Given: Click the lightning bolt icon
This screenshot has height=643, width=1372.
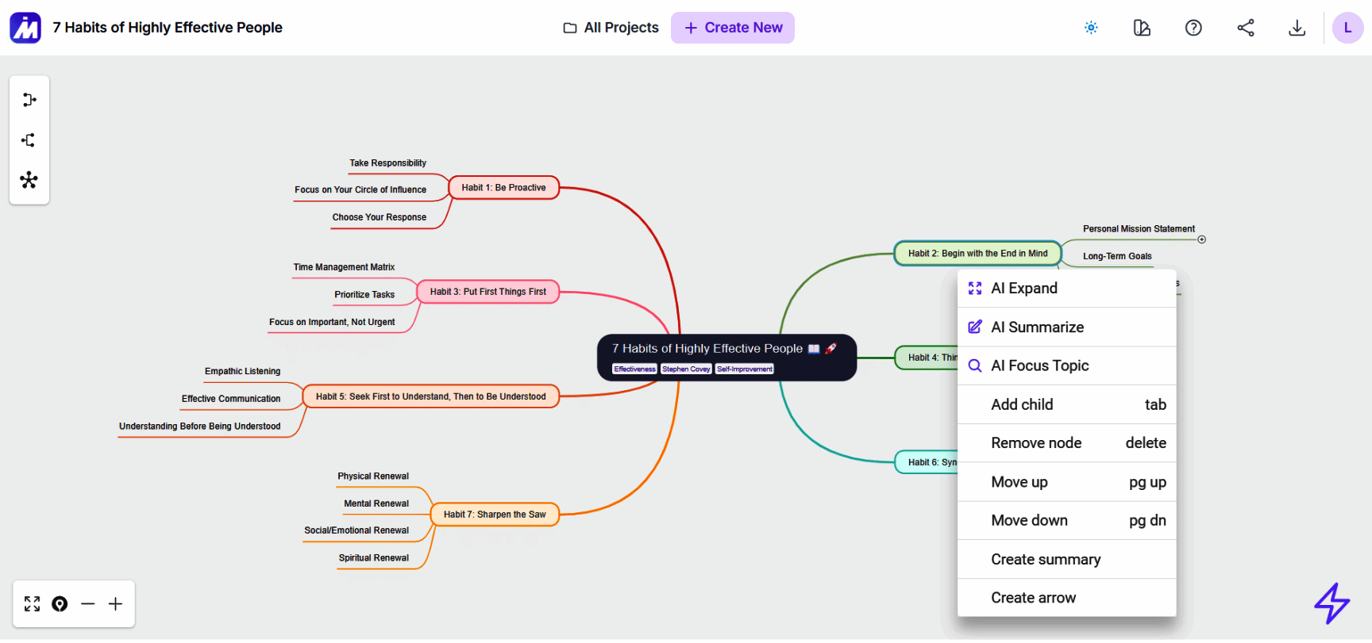Looking at the screenshot, I should pos(1332,603).
